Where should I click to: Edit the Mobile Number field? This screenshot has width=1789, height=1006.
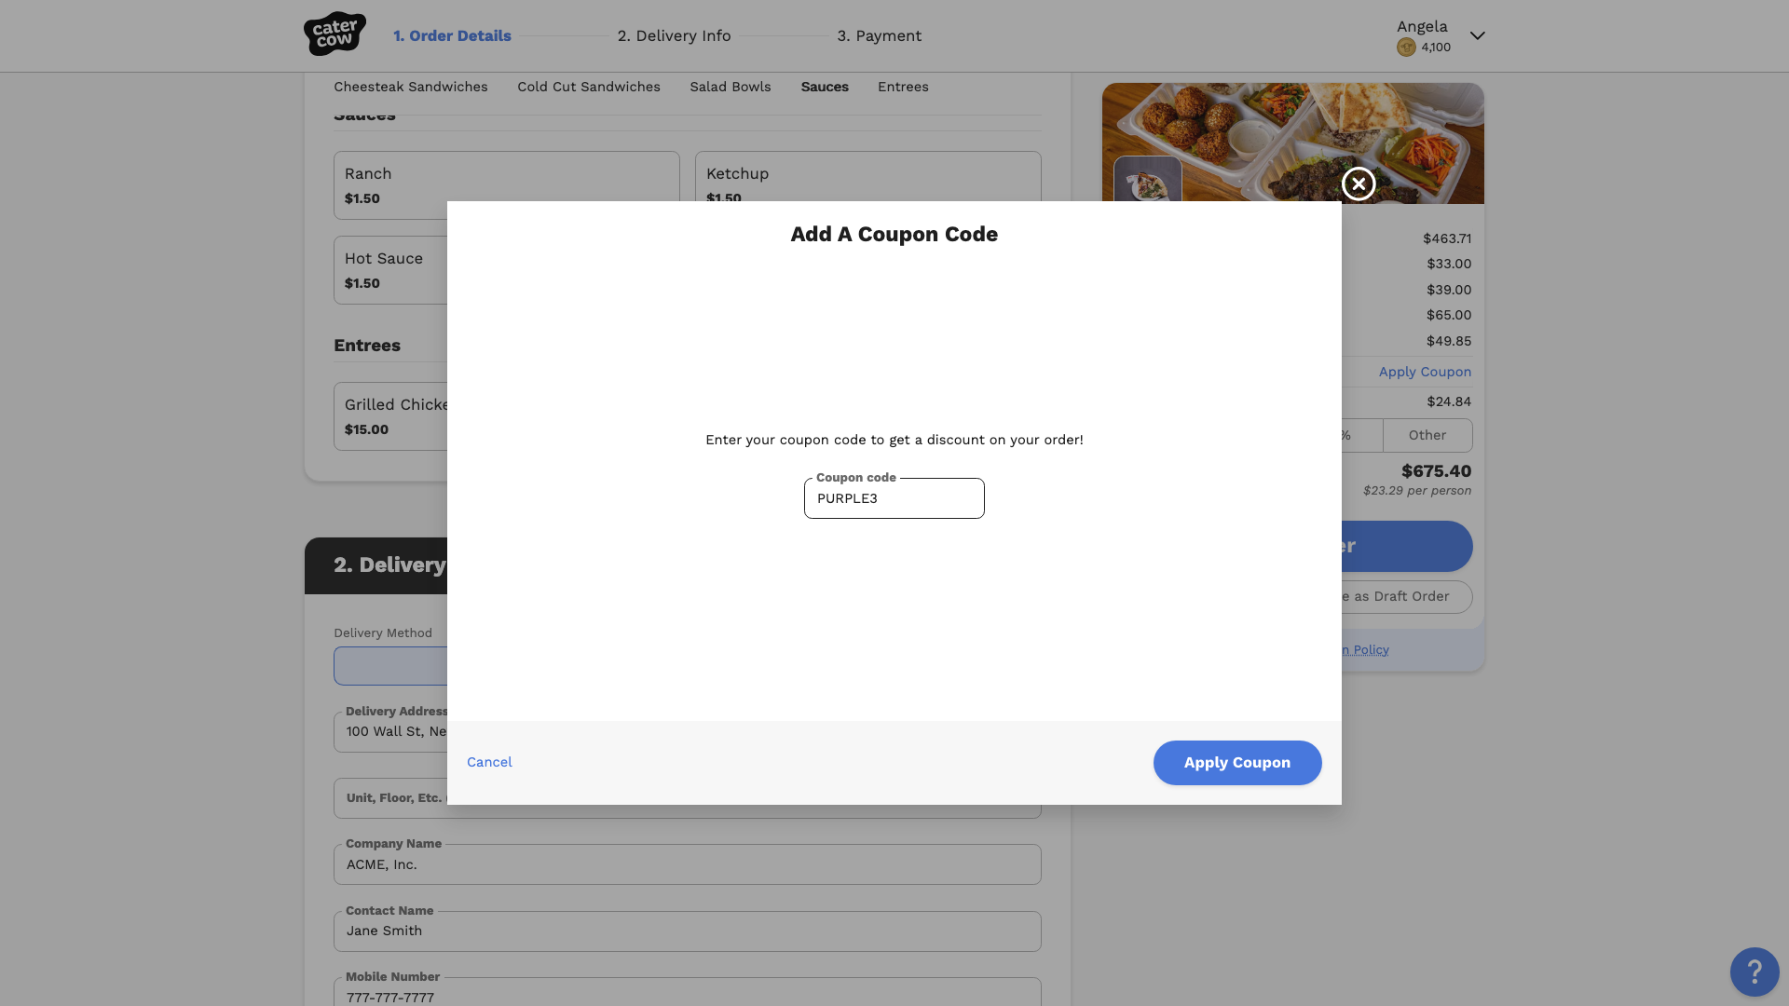click(688, 992)
